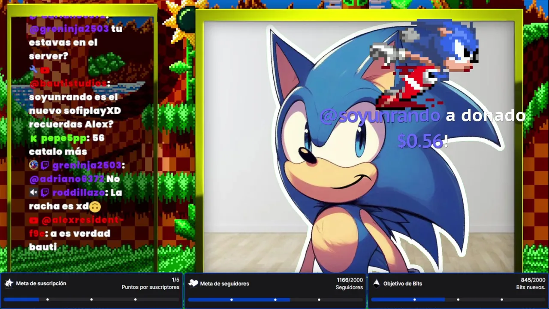549x309 pixels.
Task: Click the wrench moderator badge above bautistudios
Action: click(x=33, y=70)
